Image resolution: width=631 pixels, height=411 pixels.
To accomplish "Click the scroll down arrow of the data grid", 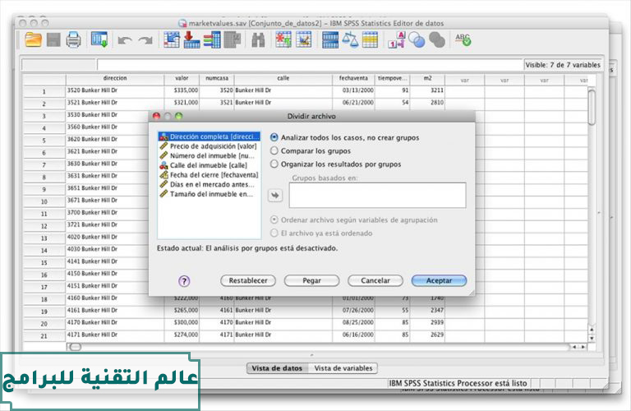I will tap(592, 338).
